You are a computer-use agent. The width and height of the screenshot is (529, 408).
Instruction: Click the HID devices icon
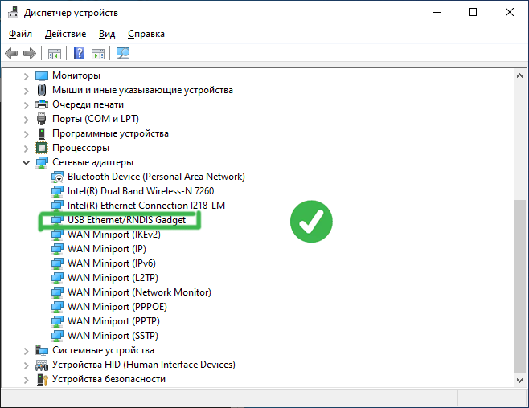(x=42, y=365)
